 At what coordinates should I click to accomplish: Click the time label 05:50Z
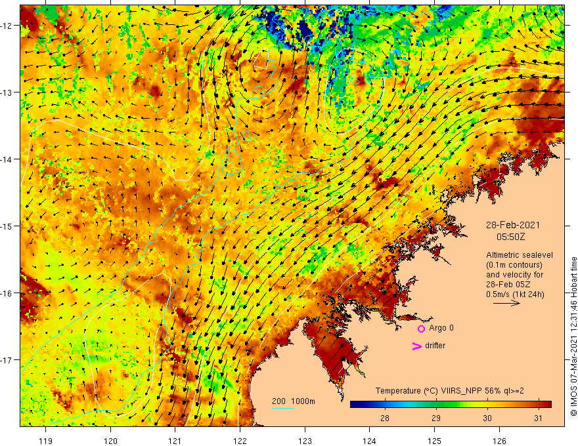(x=510, y=237)
